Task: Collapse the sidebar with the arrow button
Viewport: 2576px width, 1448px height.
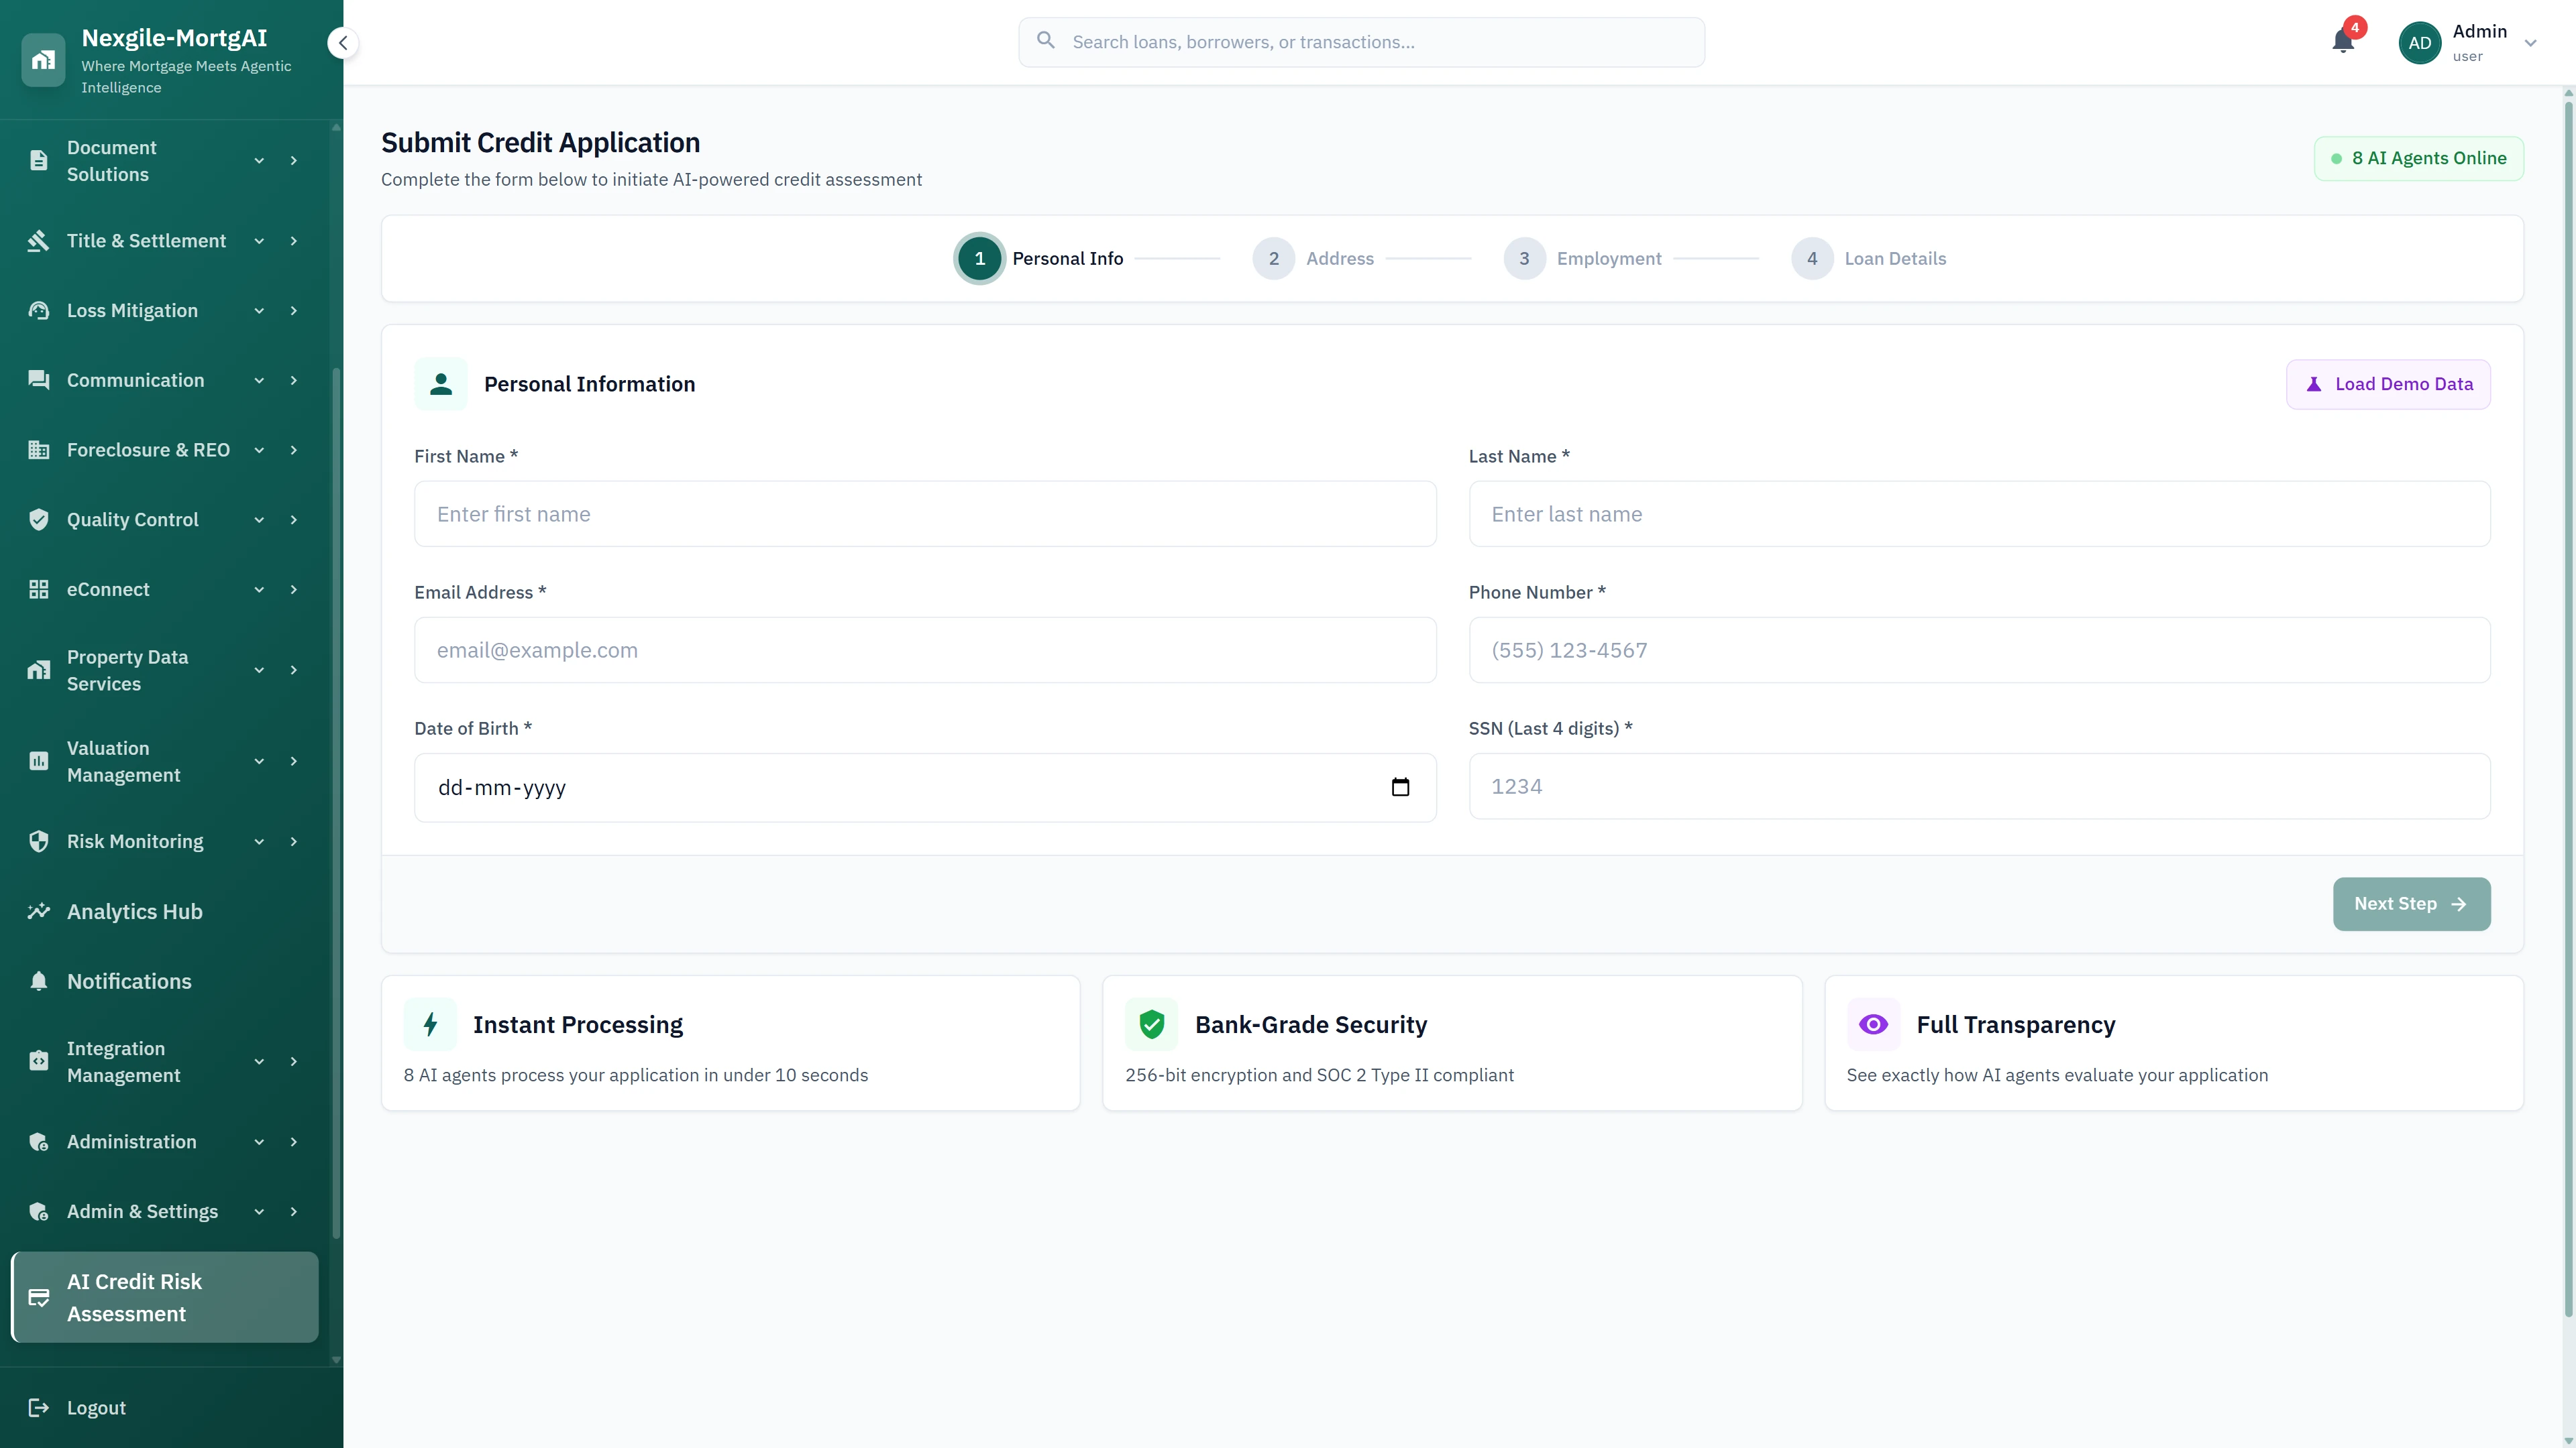Action: (x=342, y=42)
